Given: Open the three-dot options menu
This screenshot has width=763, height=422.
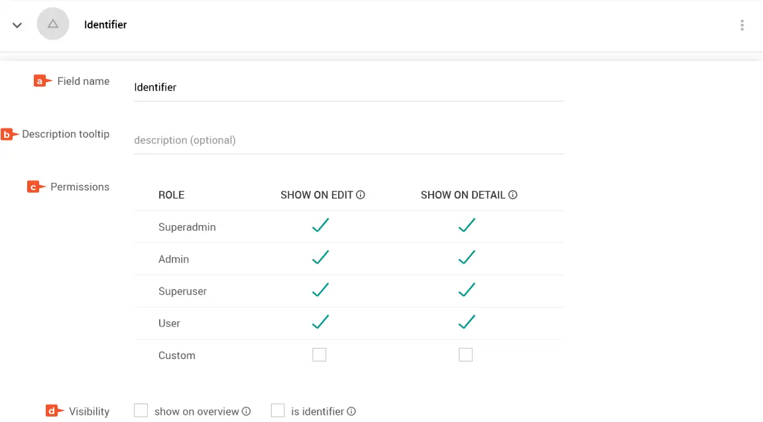Looking at the screenshot, I should pos(742,25).
